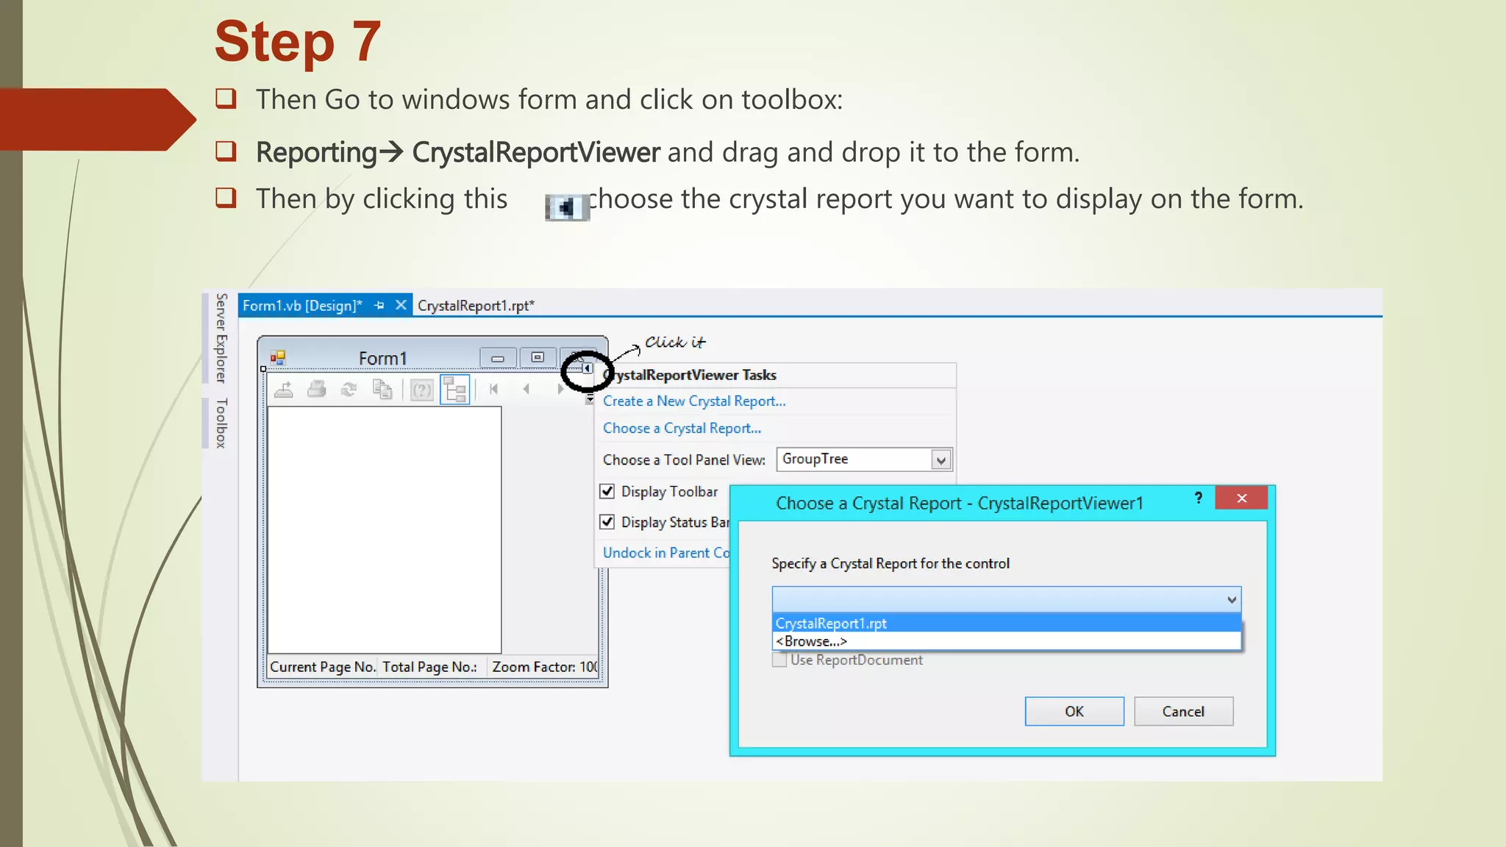Click the Toggle Parameter Panel icon
Screen dimensions: 1506x847
pyautogui.click(x=421, y=390)
